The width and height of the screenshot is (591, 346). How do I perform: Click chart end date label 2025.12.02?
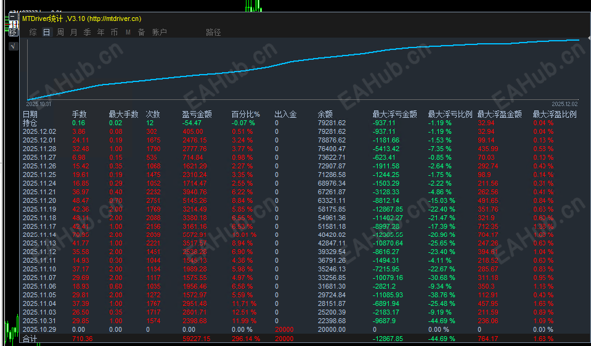tap(565, 104)
